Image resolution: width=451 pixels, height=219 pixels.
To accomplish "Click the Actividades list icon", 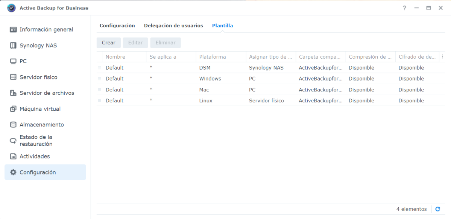I will (x=13, y=157).
